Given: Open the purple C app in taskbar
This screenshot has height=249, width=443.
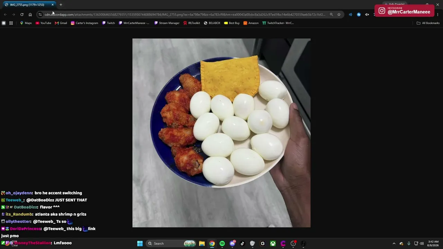Looking at the screenshot, I should [283, 243].
